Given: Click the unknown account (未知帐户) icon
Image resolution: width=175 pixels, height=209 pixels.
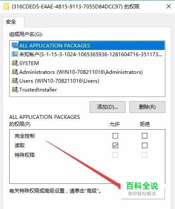Looking at the screenshot, I should [15, 54].
